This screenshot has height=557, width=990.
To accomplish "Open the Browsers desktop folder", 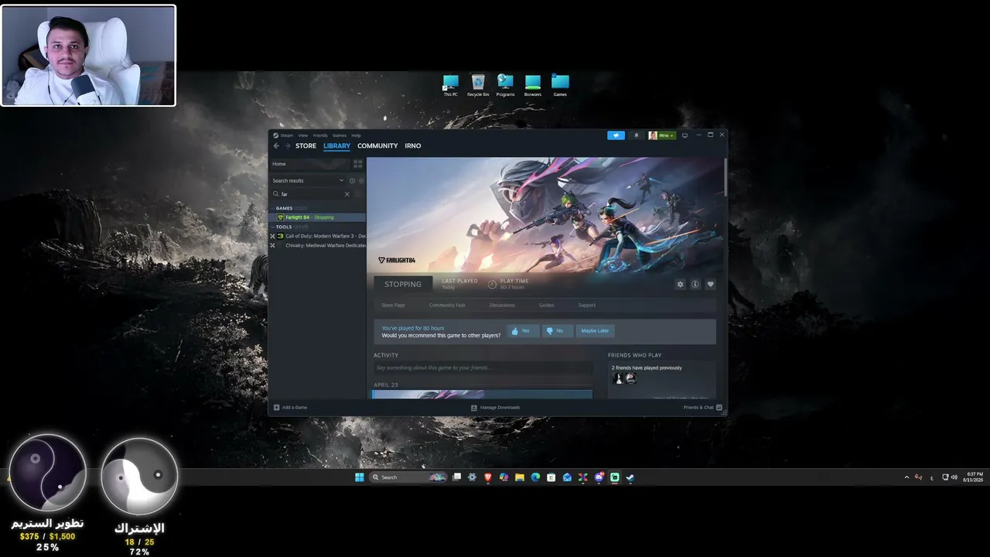I will point(533,85).
